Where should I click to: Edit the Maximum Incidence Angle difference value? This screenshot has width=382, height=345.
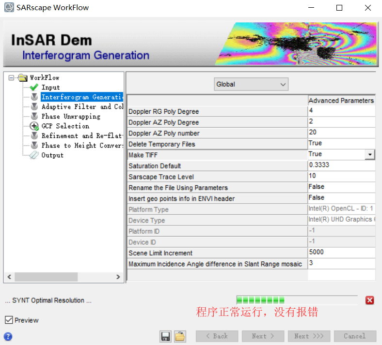tap(341, 264)
